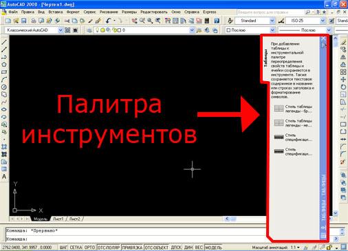Click the МОДЕЛЬ button in status bar
The width and height of the screenshot is (348, 251).
click(213, 248)
